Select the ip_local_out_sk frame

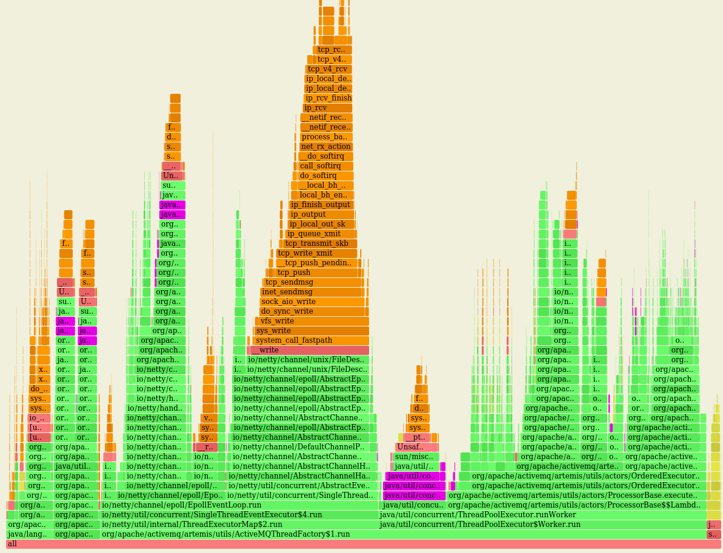322,225
